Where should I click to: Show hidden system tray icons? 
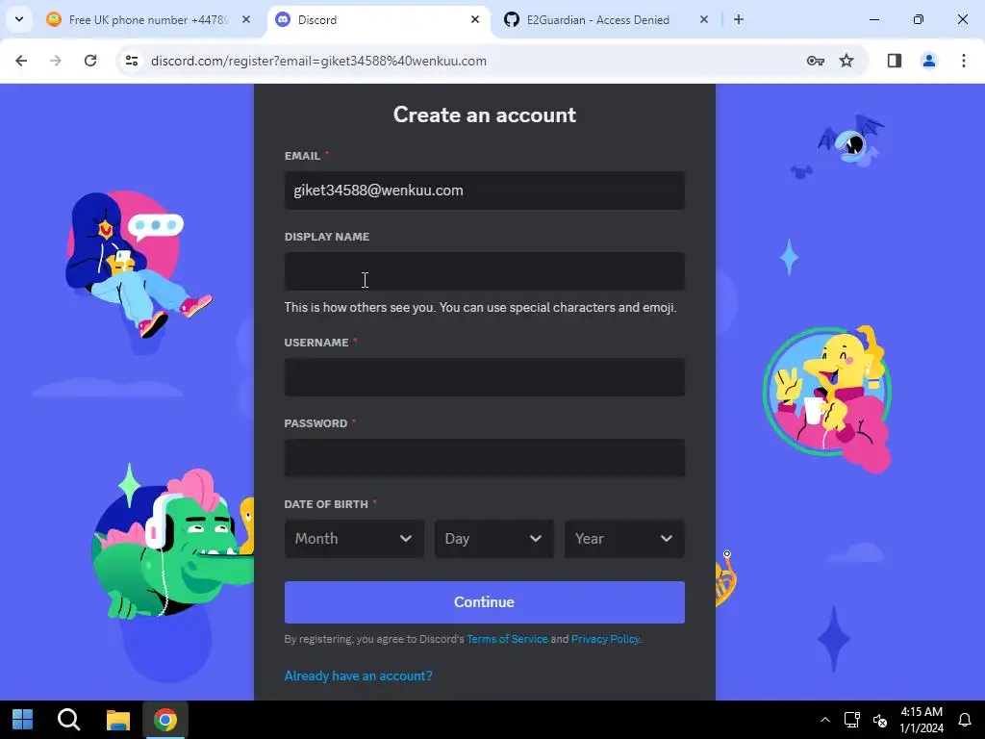pyautogui.click(x=825, y=720)
